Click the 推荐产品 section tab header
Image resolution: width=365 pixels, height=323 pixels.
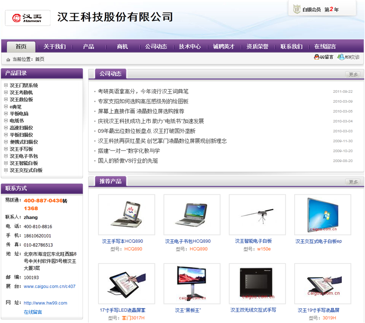(110, 181)
